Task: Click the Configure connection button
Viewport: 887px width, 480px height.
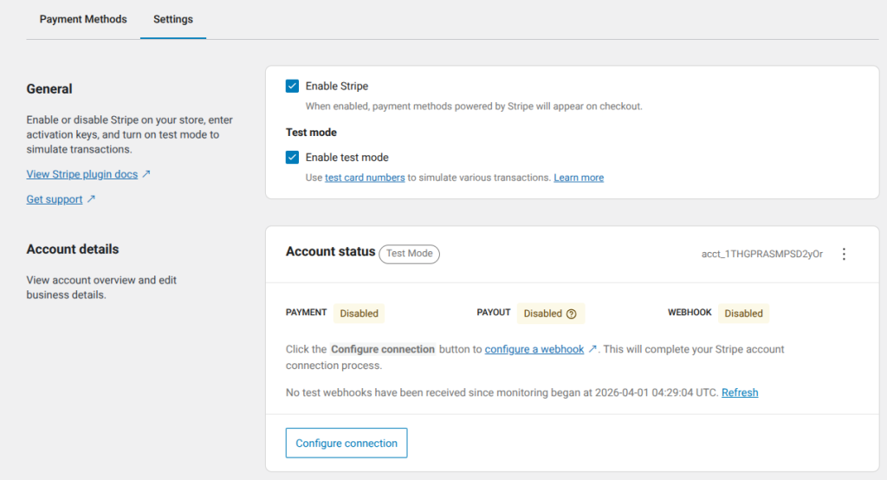Action: (x=346, y=444)
